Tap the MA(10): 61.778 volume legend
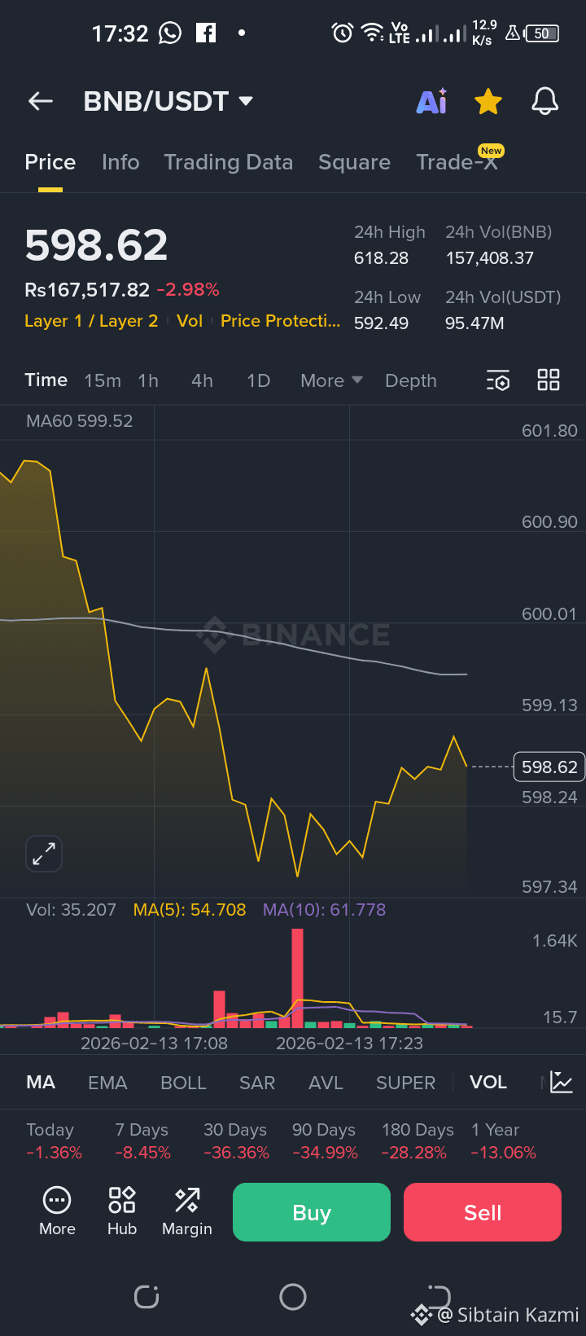The height and width of the screenshot is (1336, 586). click(x=324, y=910)
